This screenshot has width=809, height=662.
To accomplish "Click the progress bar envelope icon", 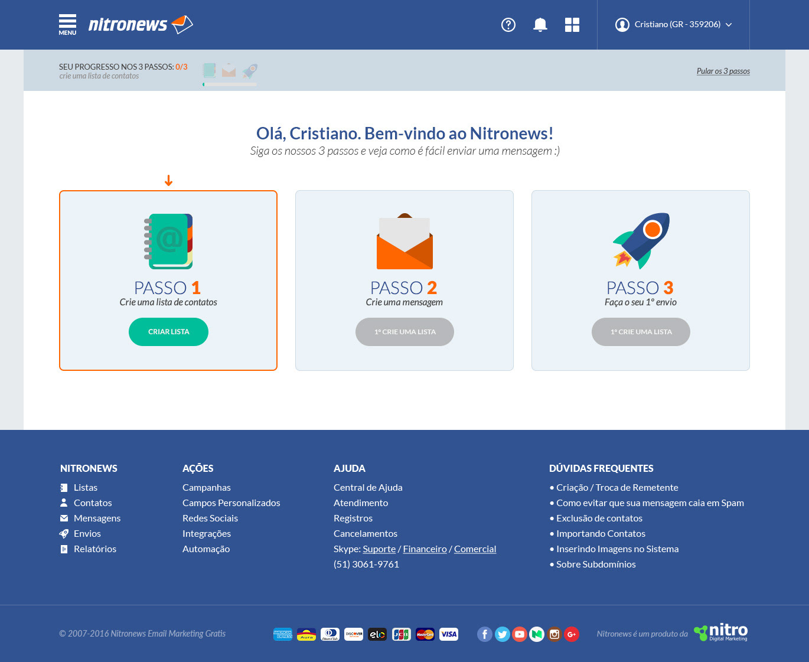I will pos(229,71).
